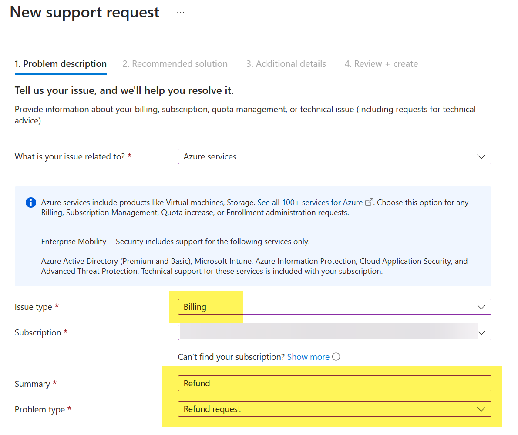
Task: Open the ellipsis menu beside New support request
Action: click(x=180, y=12)
